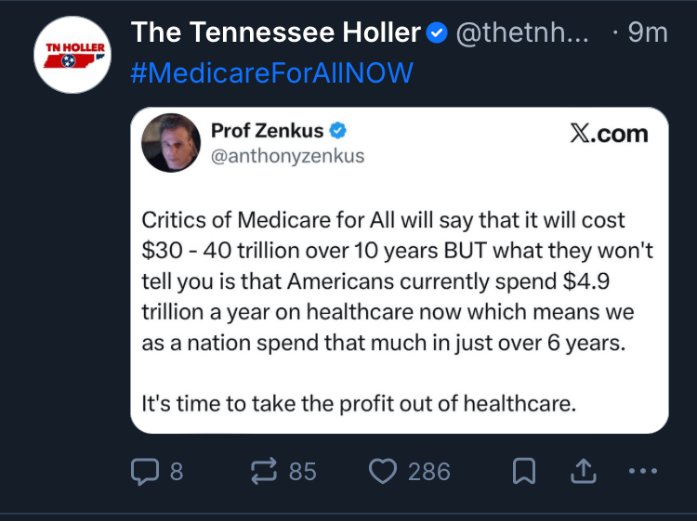Image resolution: width=697 pixels, height=521 pixels.
Task: Click the 286 likes count
Action: [x=428, y=473]
